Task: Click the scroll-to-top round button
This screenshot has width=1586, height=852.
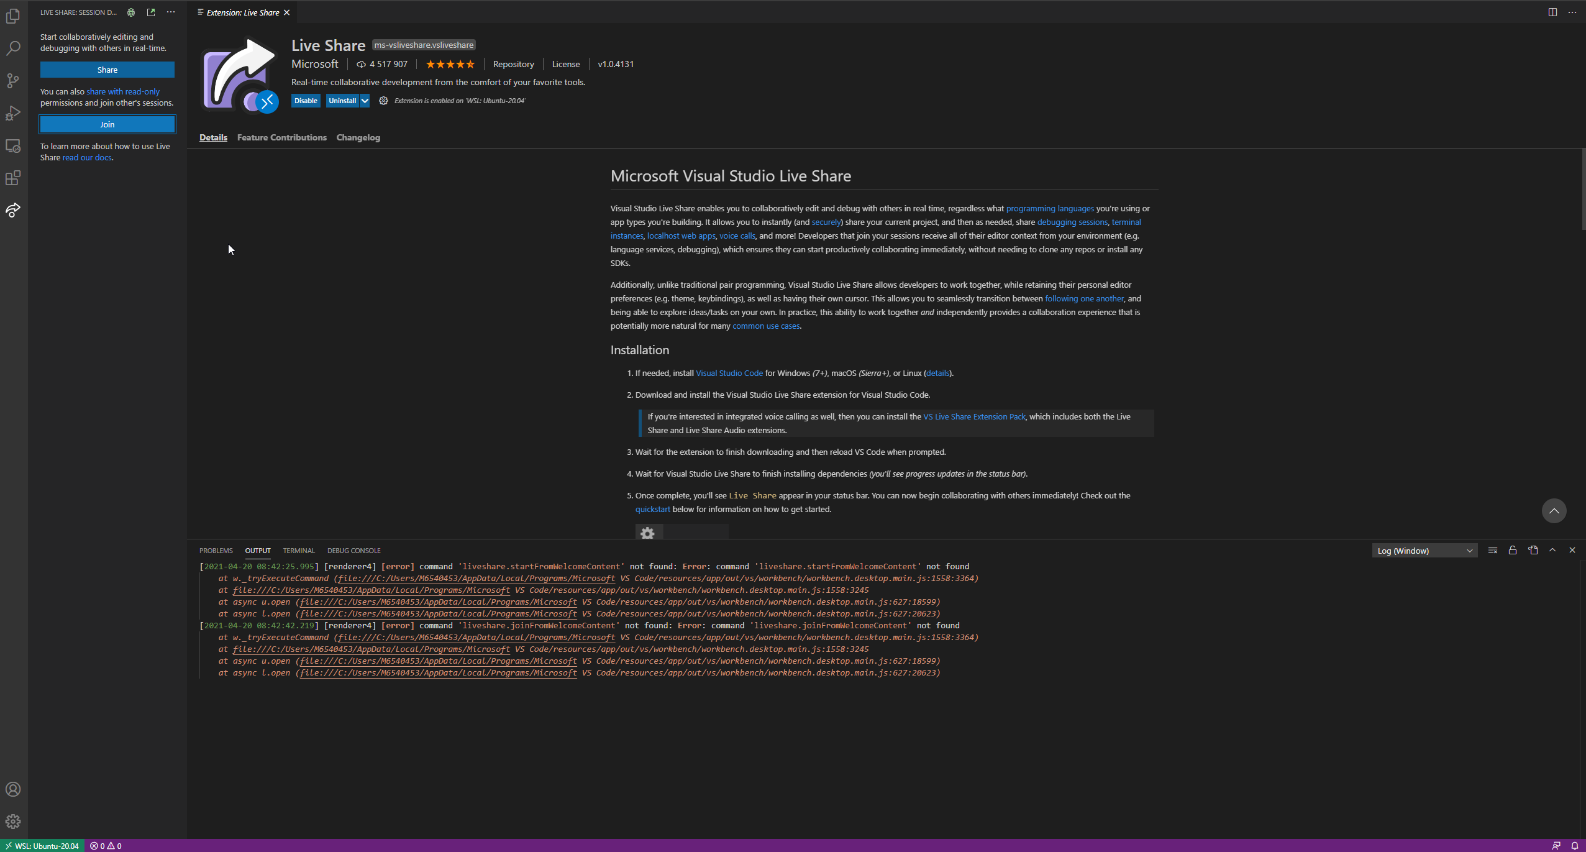Action: coord(1554,511)
